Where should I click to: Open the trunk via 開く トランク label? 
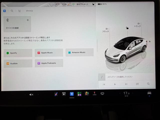(x=137, y=25)
